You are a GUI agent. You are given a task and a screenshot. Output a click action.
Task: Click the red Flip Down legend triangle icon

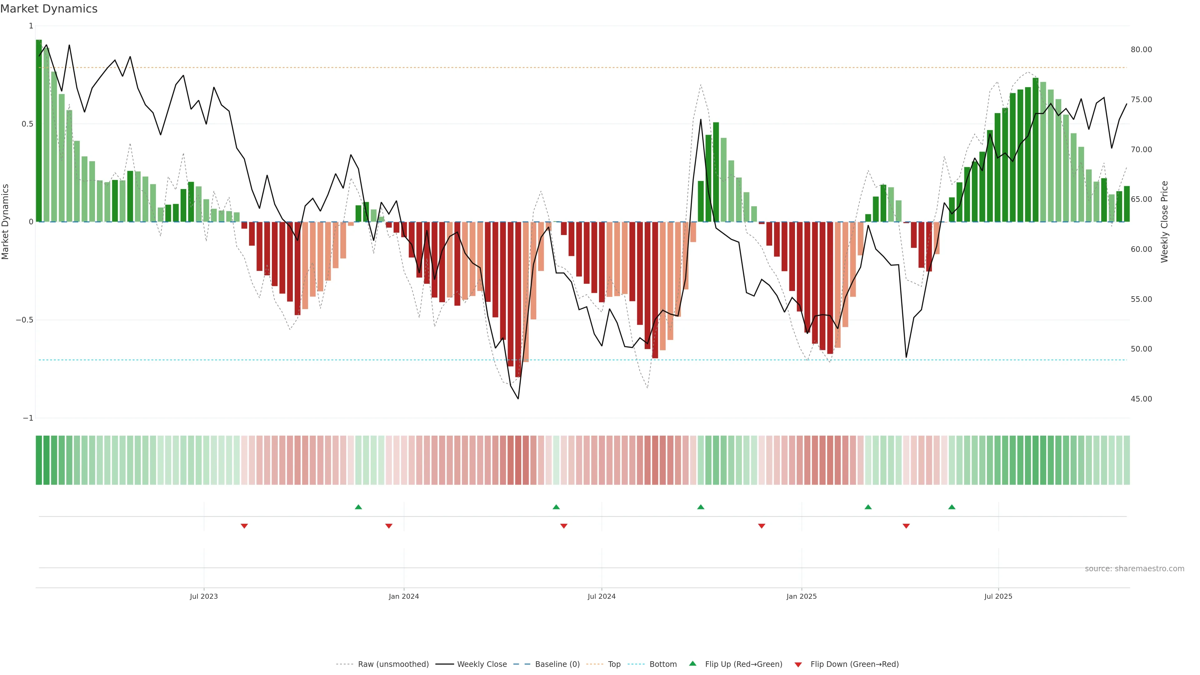(x=798, y=664)
